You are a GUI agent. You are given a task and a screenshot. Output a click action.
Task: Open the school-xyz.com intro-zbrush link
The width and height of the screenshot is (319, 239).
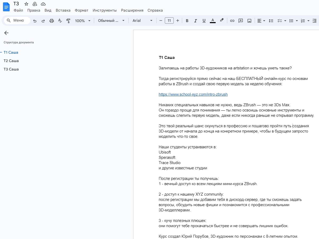(193, 94)
